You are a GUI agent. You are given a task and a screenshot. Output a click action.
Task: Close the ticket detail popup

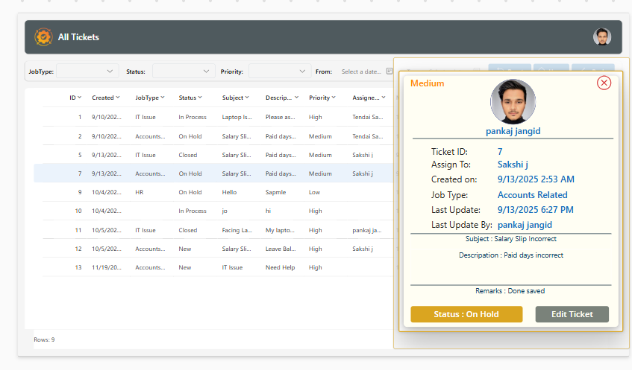point(604,83)
